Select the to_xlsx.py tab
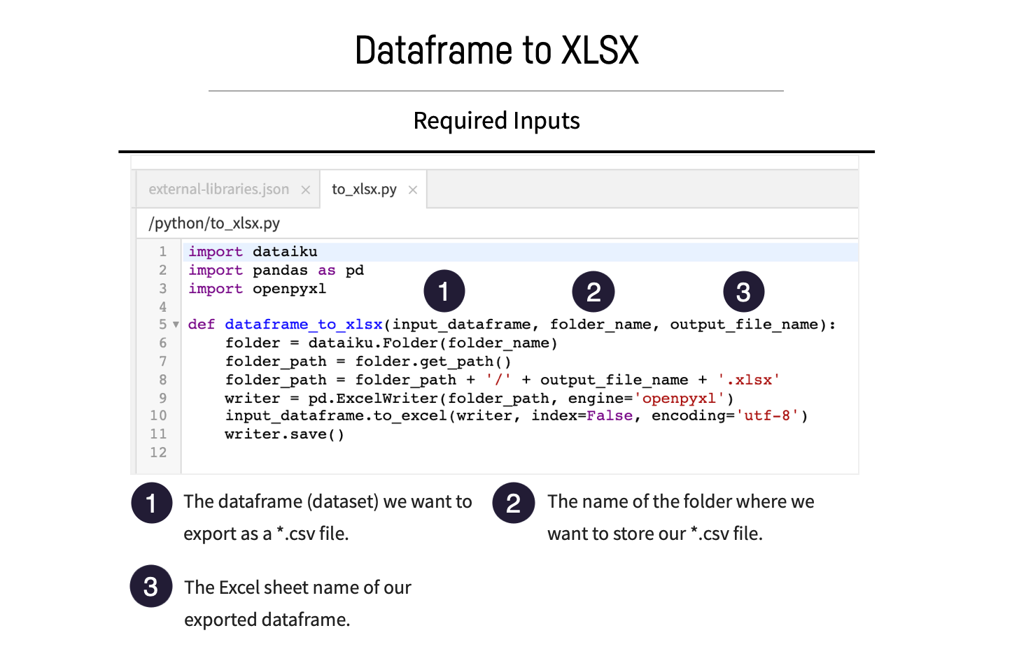Viewport: 1012px width, 670px height. pos(364,190)
